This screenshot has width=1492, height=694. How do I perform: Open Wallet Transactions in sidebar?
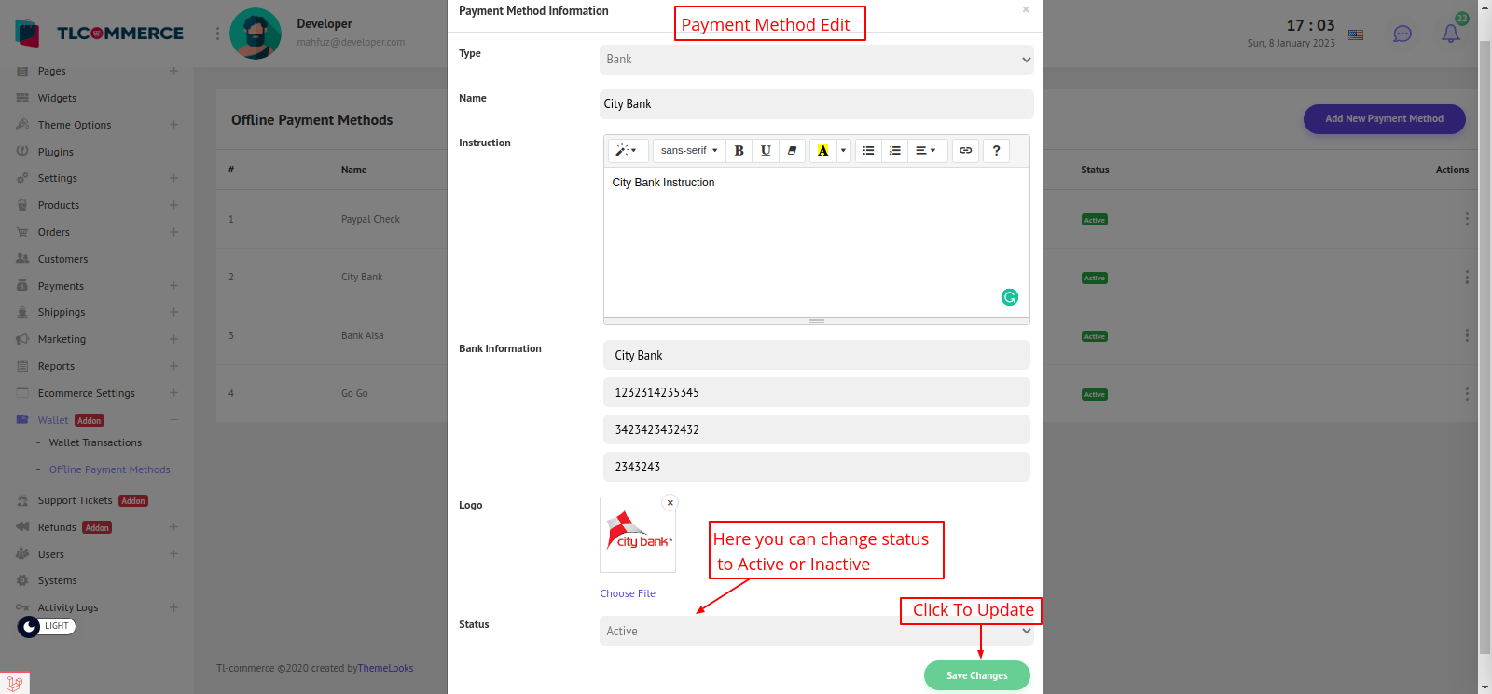(x=95, y=443)
